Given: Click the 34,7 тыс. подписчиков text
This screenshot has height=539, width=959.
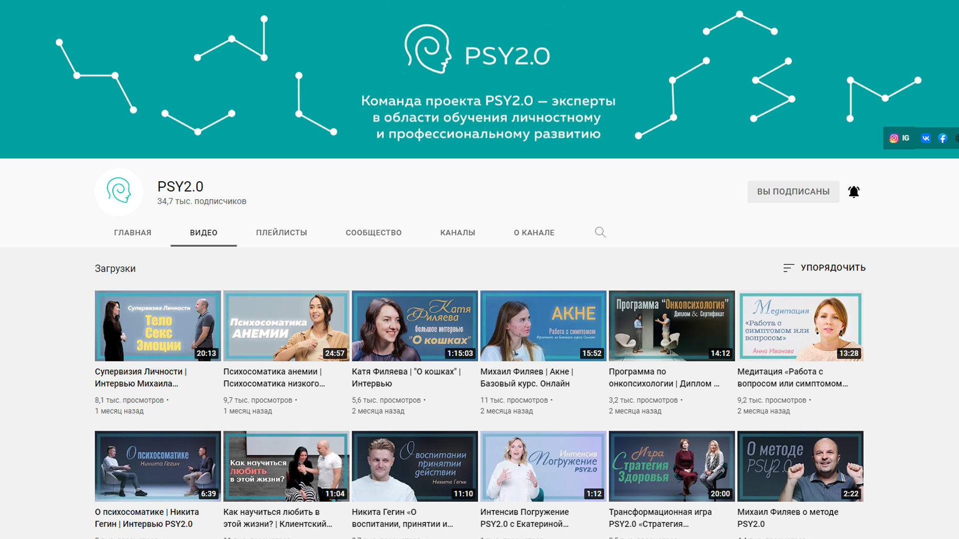Looking at the screenshot, I should [202, 201].
